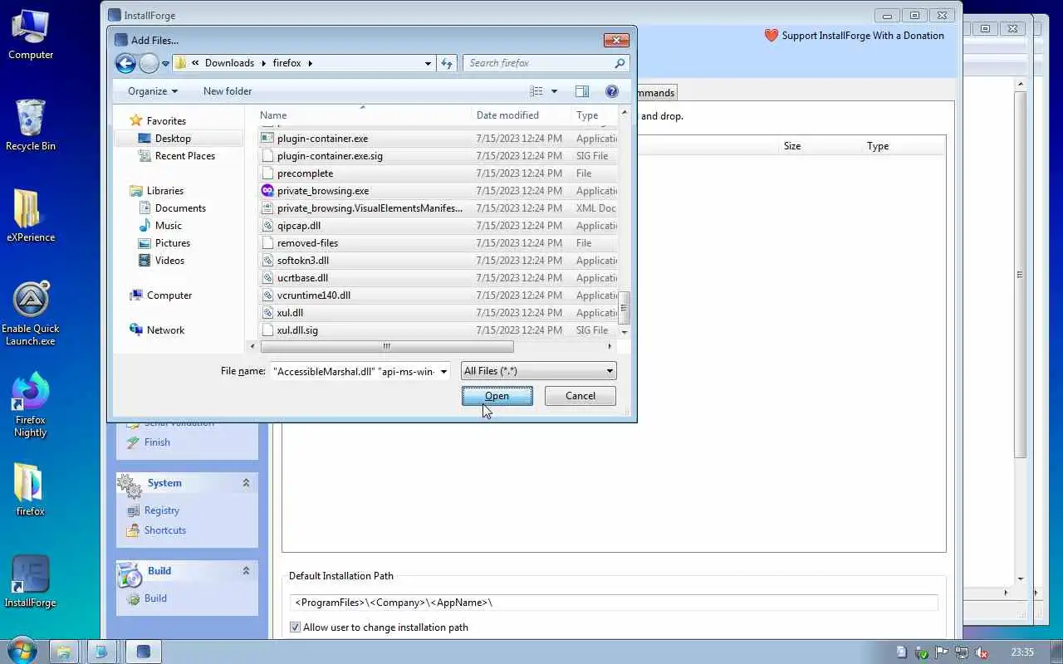Expand the address bar path dropdown
The width and height of the screenshot is (1063, 664).
click(x=428, y=63)
